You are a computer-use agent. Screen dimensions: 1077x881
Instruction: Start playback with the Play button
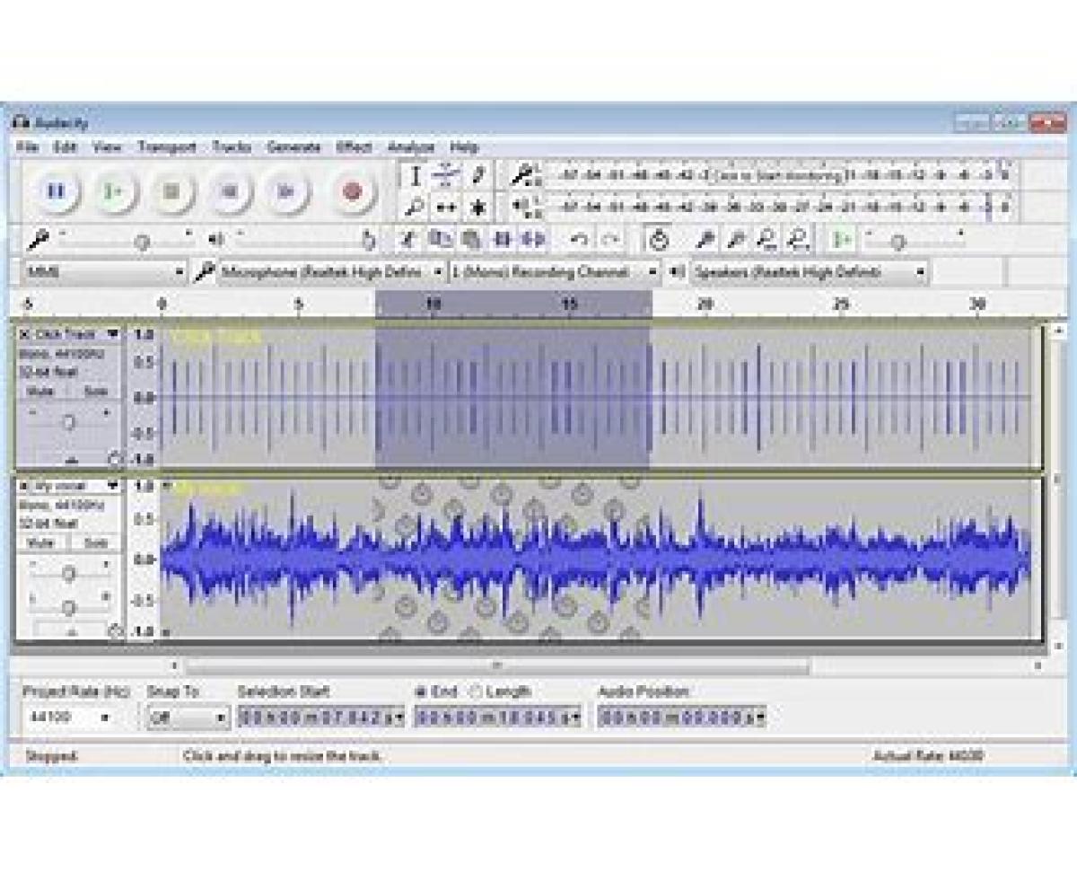pos(113,190)
